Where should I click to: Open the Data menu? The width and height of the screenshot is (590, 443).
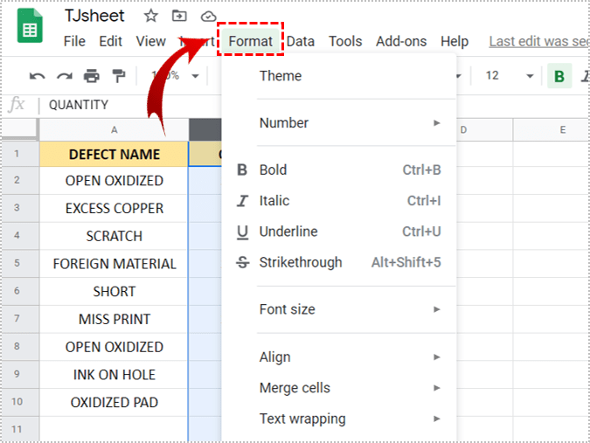(301, 41)
